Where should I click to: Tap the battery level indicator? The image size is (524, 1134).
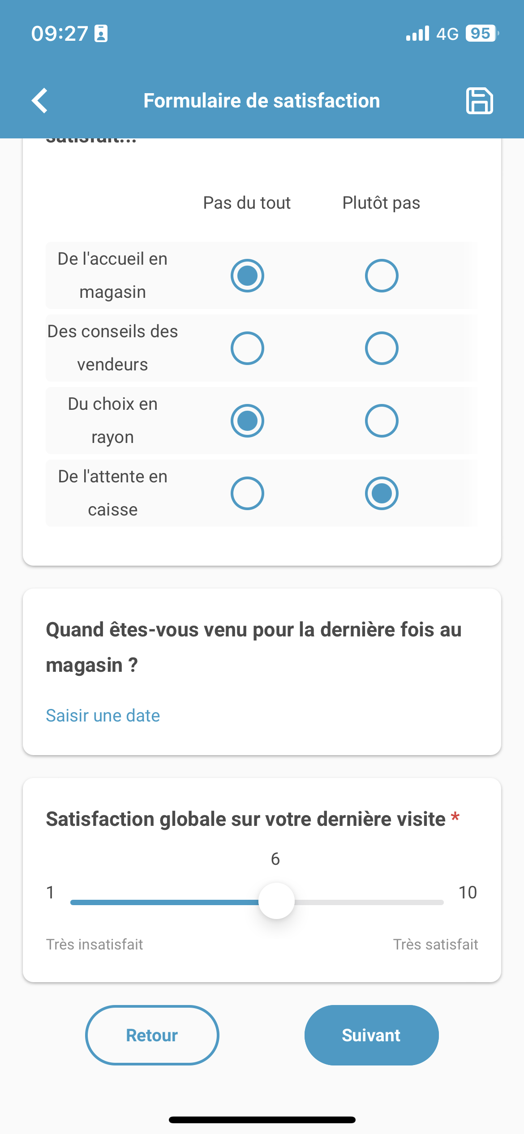click(x=481, y=34)
